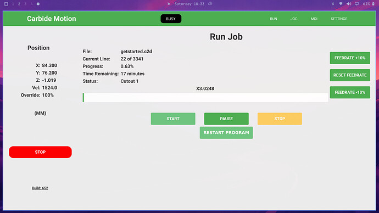
Task: Click the green START button
Action: [173, 119]
